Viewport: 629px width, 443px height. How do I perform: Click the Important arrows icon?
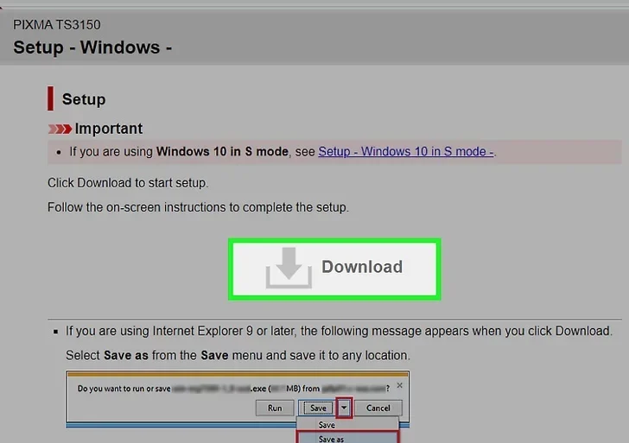pyautogui.click(x=60, y=129)
